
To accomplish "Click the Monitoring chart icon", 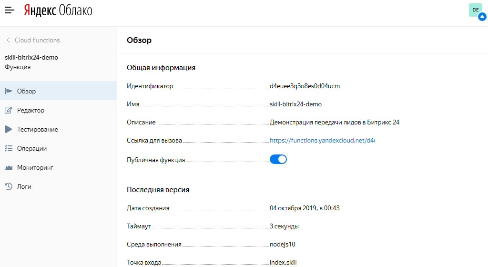I will click(8, 167).
